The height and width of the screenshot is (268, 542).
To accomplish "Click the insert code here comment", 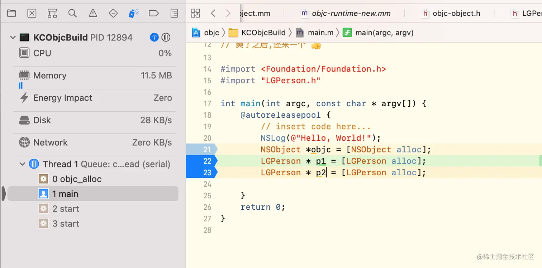I will click(316, 126).
